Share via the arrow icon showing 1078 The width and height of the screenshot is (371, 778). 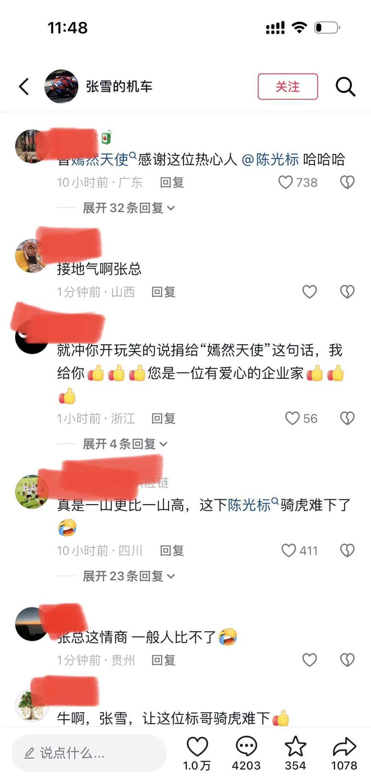click(344, 753)
